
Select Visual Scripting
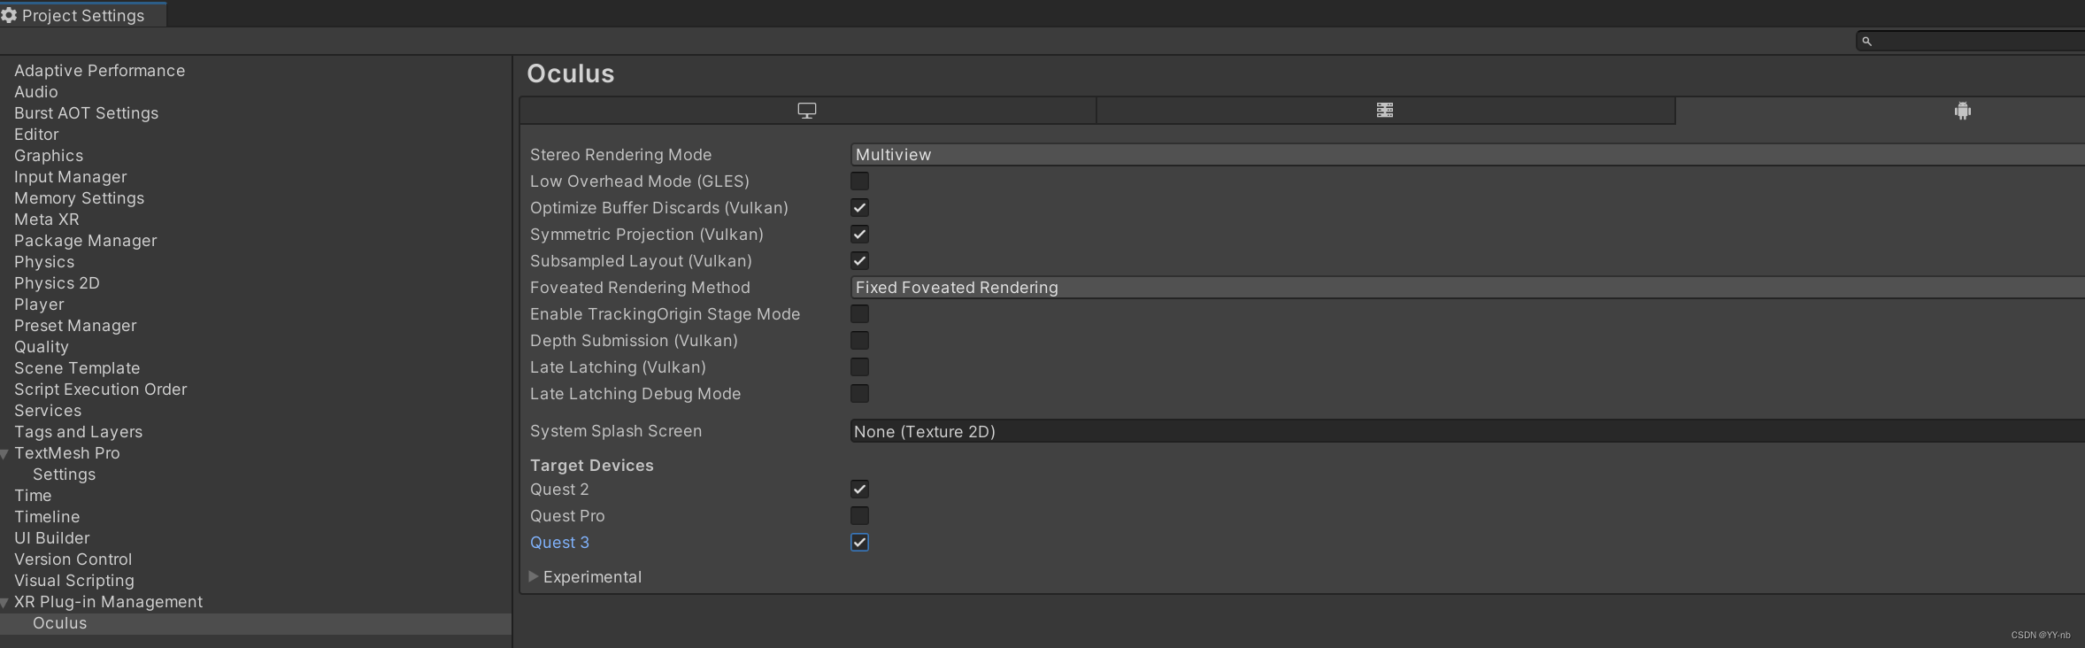[74, 581]
